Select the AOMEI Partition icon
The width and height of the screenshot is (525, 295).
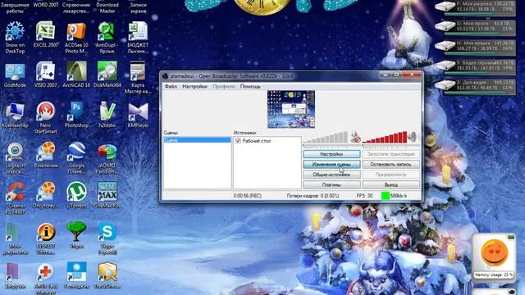point(107,158)
